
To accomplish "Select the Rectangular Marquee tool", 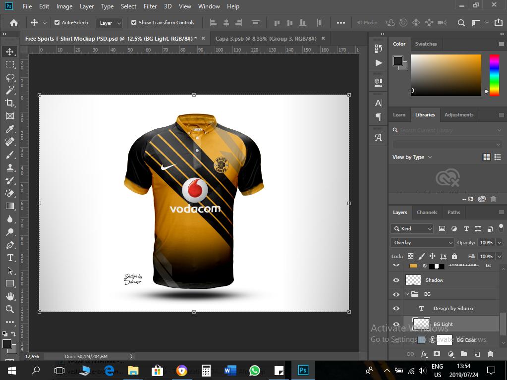I will 10,64.
